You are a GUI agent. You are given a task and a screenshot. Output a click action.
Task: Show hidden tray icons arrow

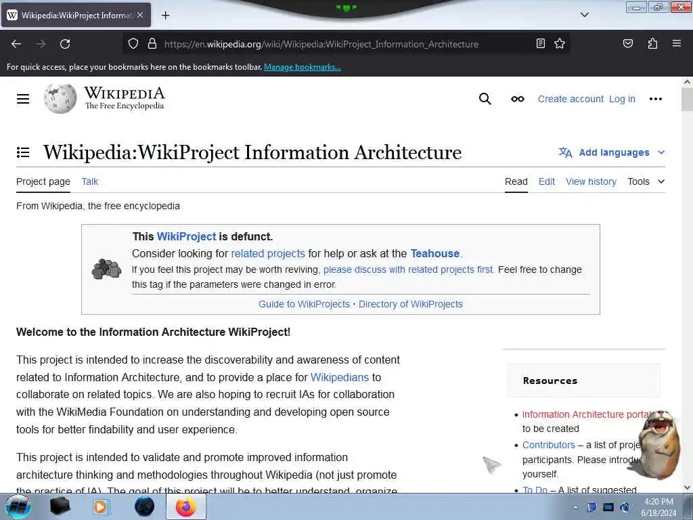[x=576, y=508]
